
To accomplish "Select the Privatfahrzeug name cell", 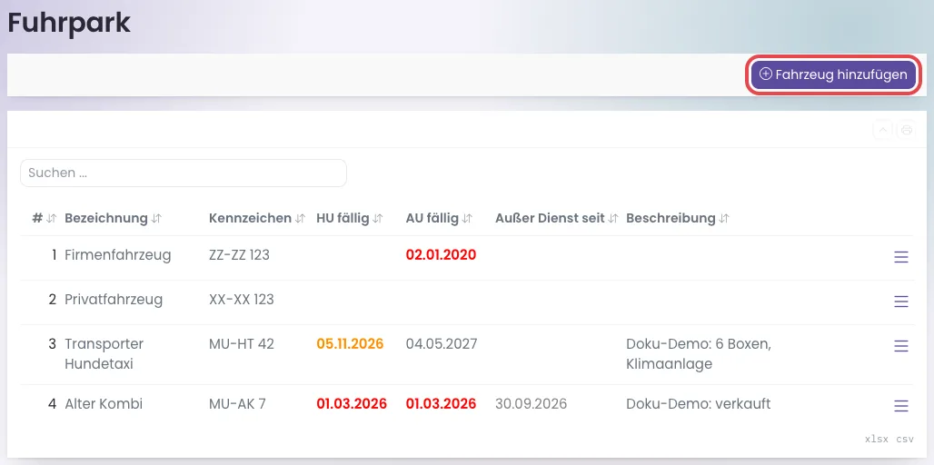I will pyautogui.click(x=114, y=300).
